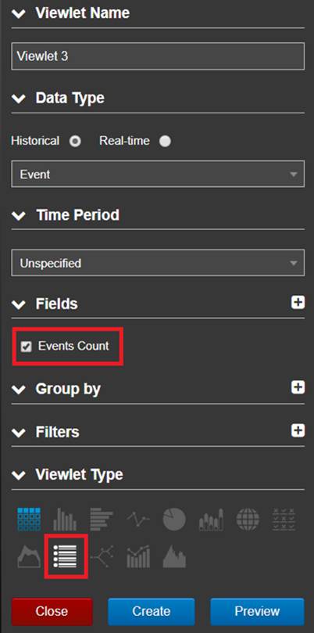Pick the topology network viewlet type icon
The width and height of the screenshot is (314, 633).
click(102, 556)
